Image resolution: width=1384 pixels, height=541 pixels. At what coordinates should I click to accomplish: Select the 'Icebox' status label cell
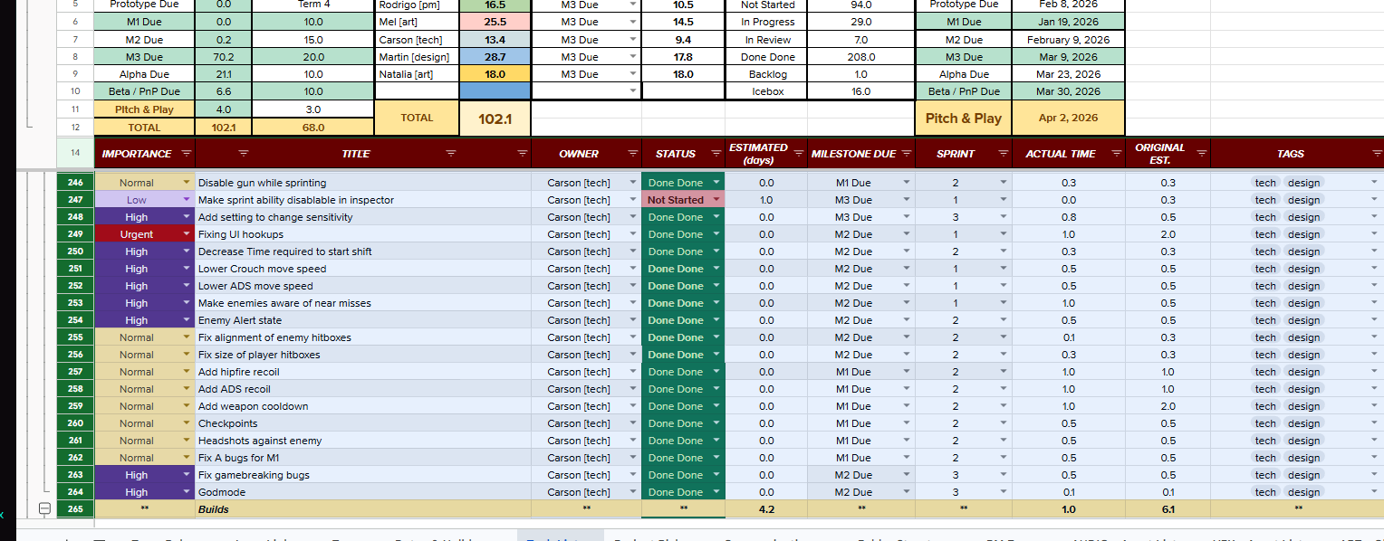click(767, 91)
